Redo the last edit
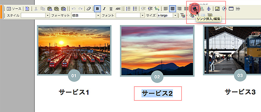 coord(80,9)
